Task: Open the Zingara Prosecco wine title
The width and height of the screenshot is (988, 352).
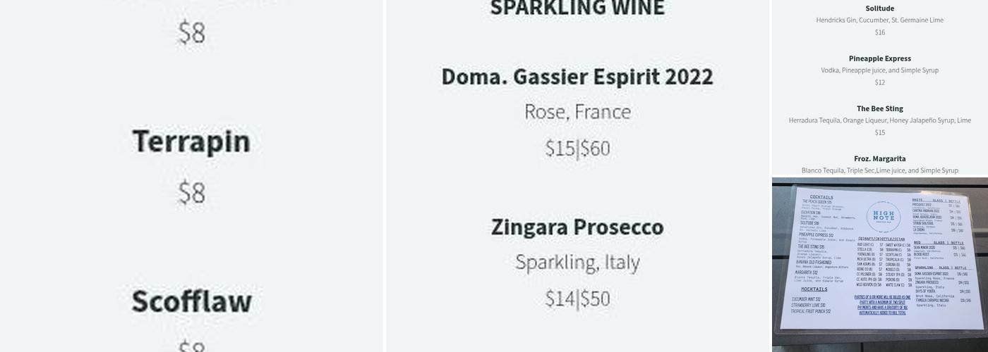Action: pos(577,227)
